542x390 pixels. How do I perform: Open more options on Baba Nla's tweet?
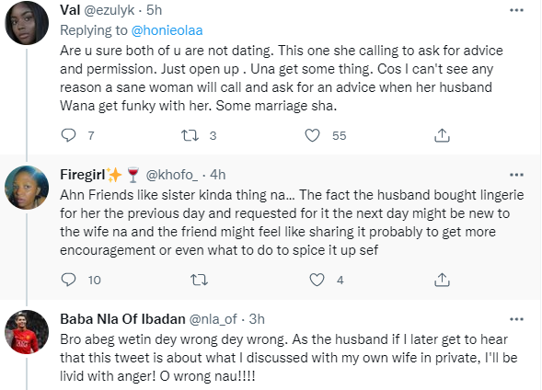516,319
